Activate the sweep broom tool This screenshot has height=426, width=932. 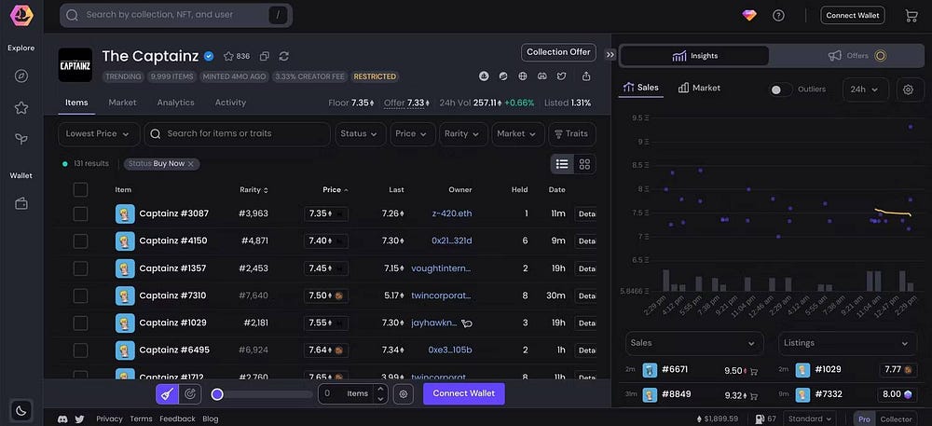coord(166,393)
